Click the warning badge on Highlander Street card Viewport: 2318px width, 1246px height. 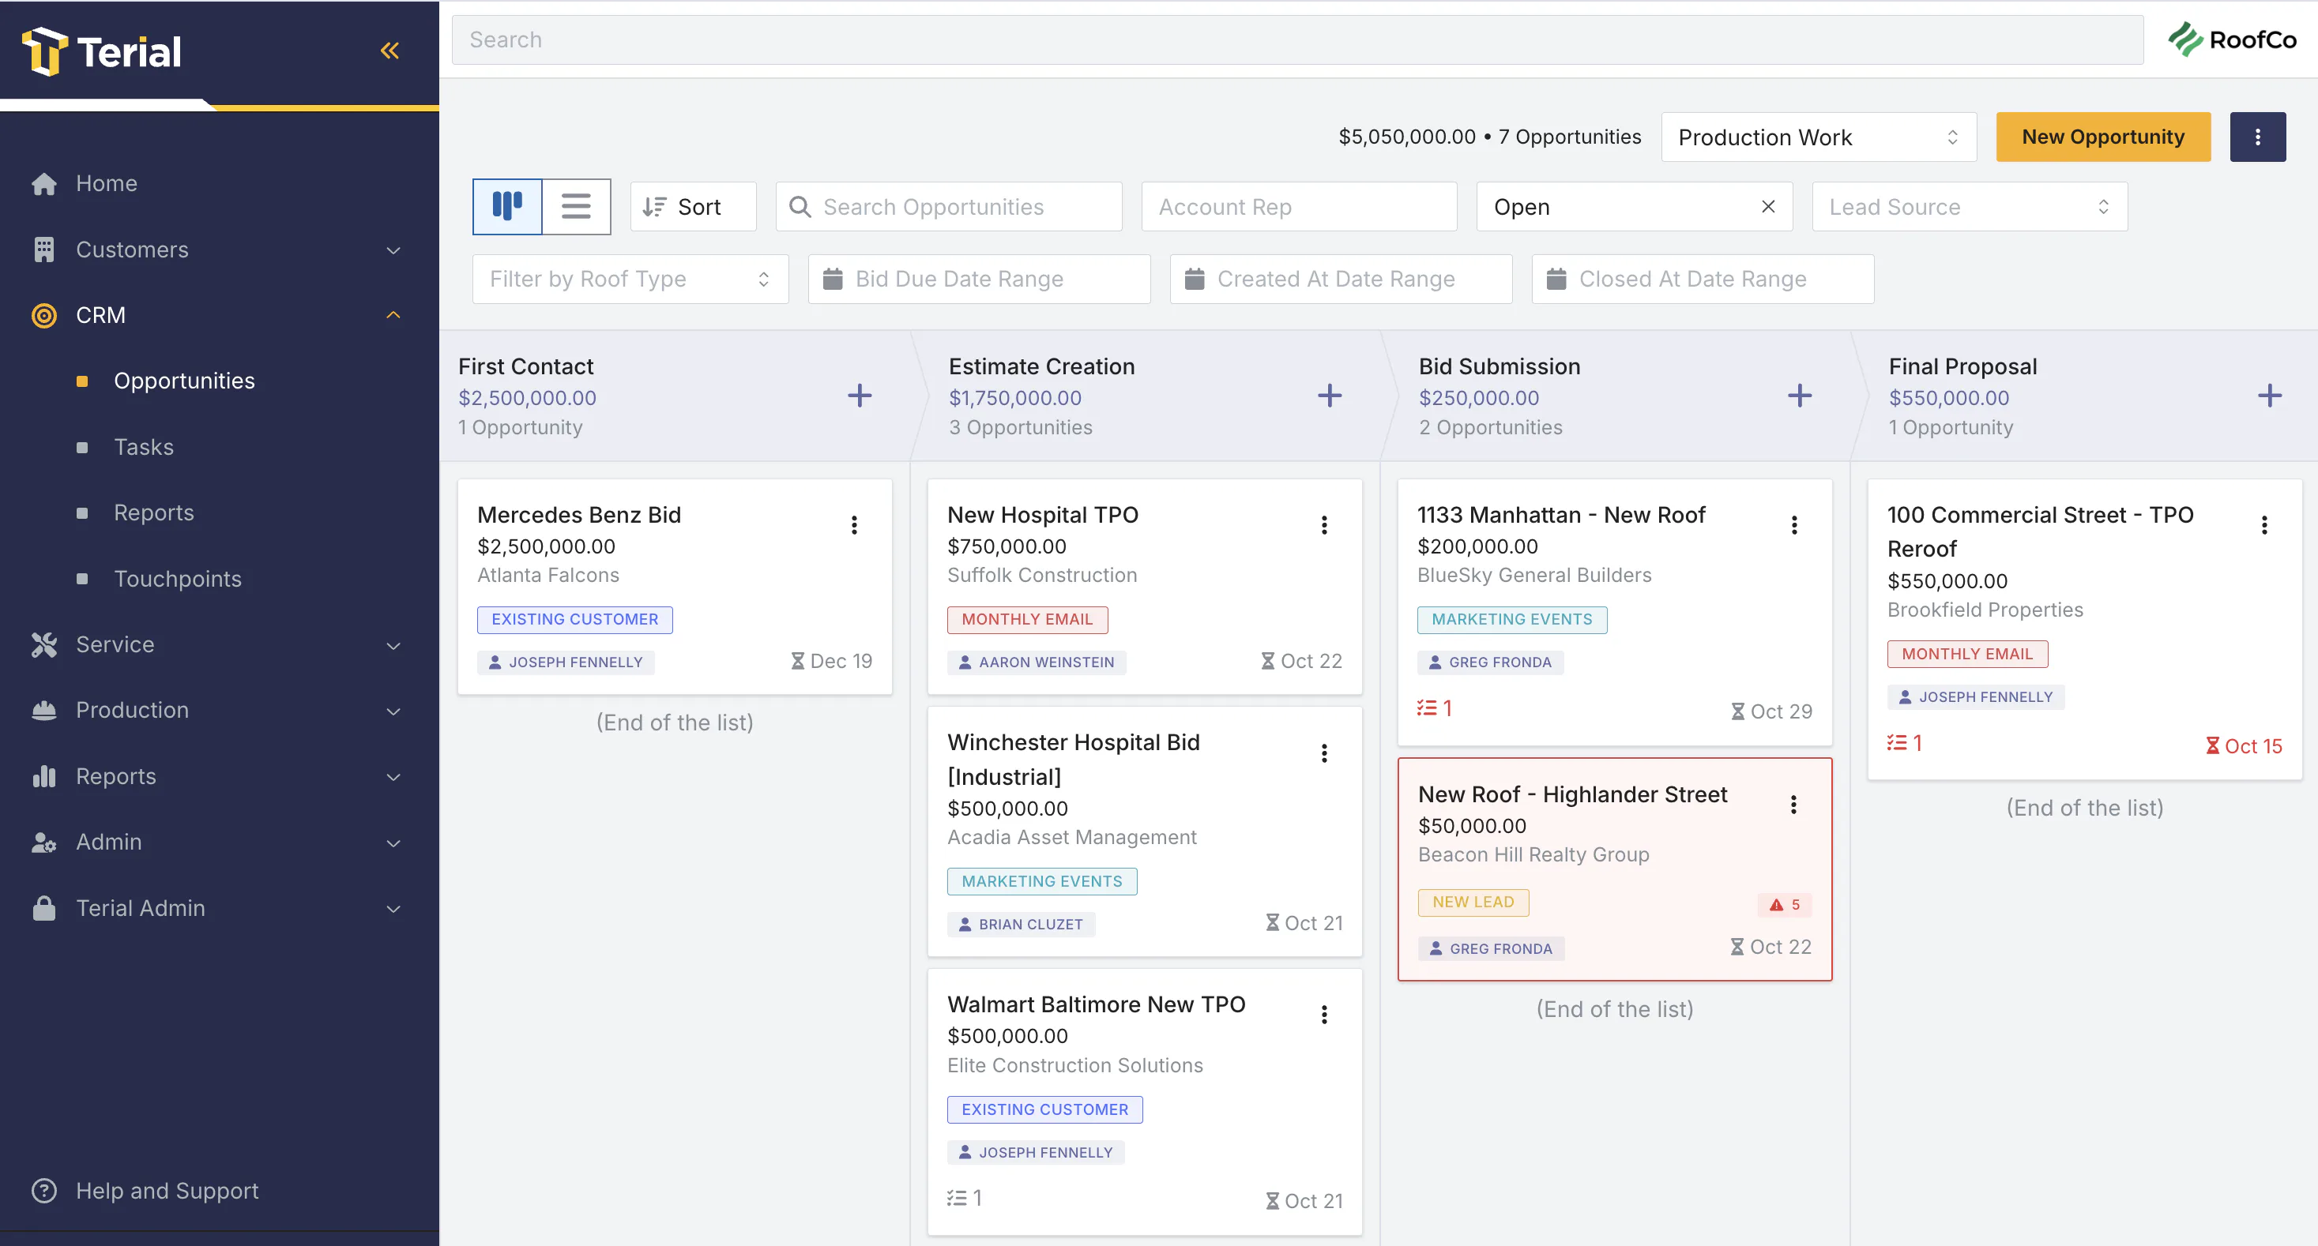coord(1783,905)
